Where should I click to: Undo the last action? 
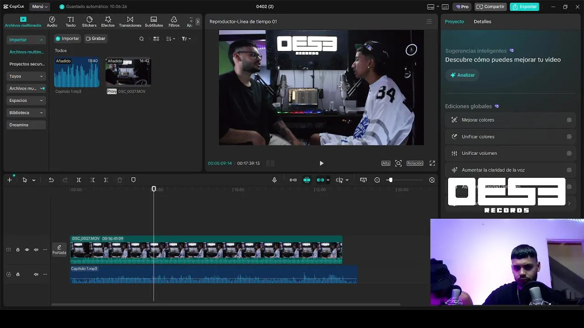pyautogui.click(x=51, y=180)
